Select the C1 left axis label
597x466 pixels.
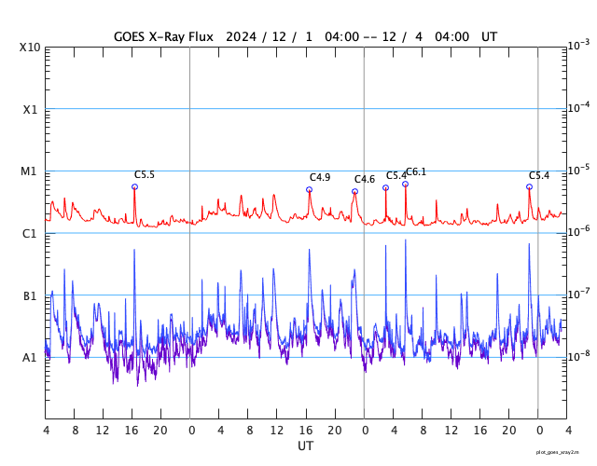[30, 234]
